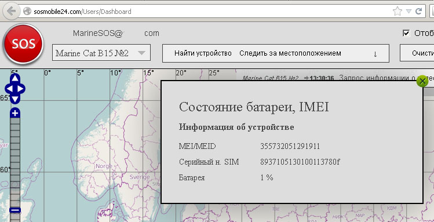Pan map right arrow
434x222 pixels.
click(20, 89)
